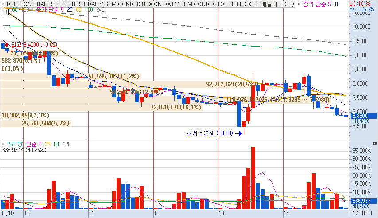378x218 pixels.
Task: Select date 10 on the time axis
Action: 27,214
